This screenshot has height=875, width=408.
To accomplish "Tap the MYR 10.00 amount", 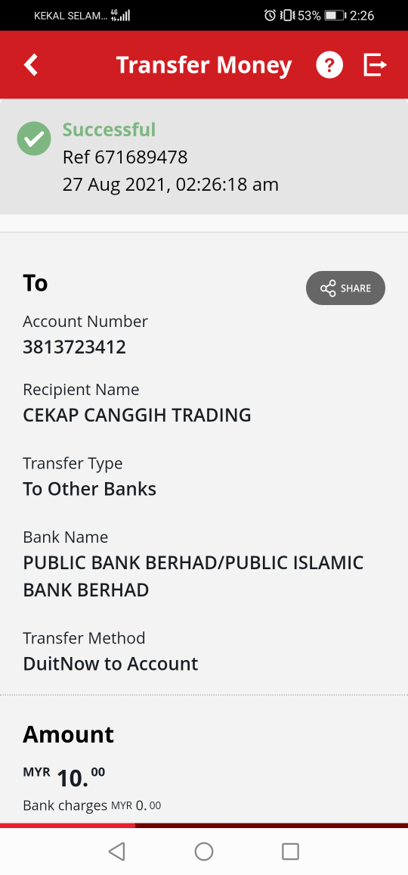I will [x=64, y=777].
